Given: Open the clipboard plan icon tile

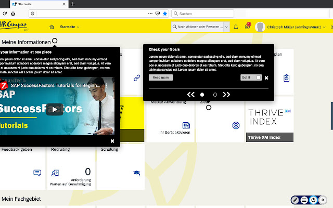Looking at the screenshot, I should pos(287,78).
